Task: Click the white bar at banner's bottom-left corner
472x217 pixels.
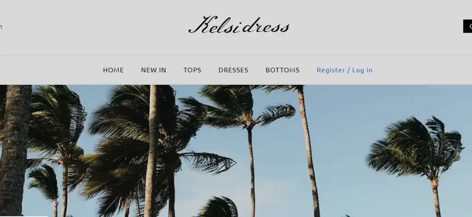Action: point(24,216)
